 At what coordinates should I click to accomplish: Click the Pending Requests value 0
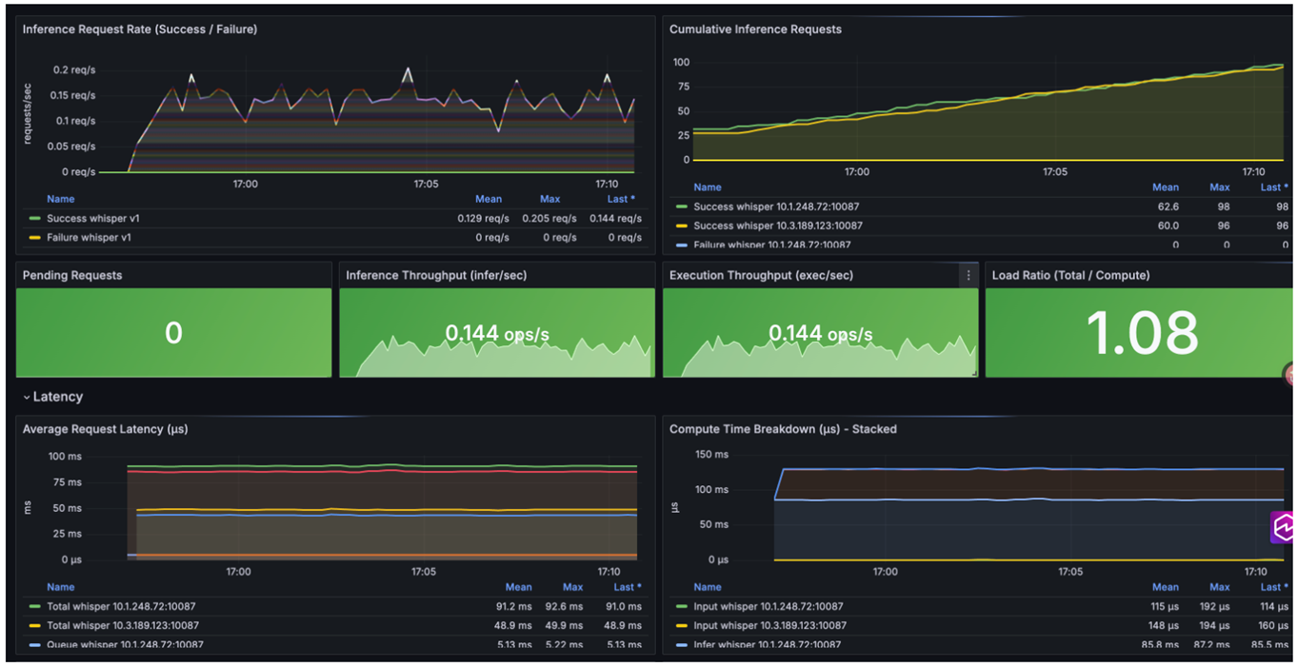tap(173, 332)
